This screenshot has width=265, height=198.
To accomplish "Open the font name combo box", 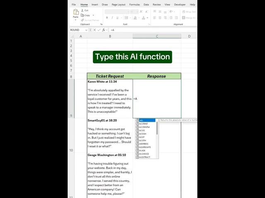I will [x=117, y=12].
